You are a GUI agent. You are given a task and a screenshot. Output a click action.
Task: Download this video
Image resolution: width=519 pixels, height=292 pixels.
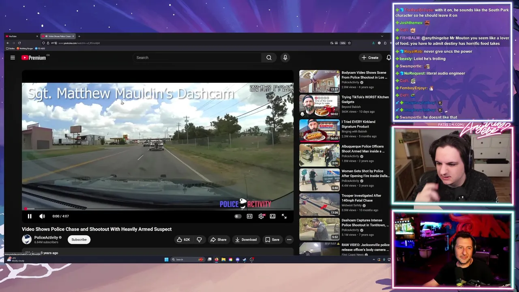tap(246, 240)
